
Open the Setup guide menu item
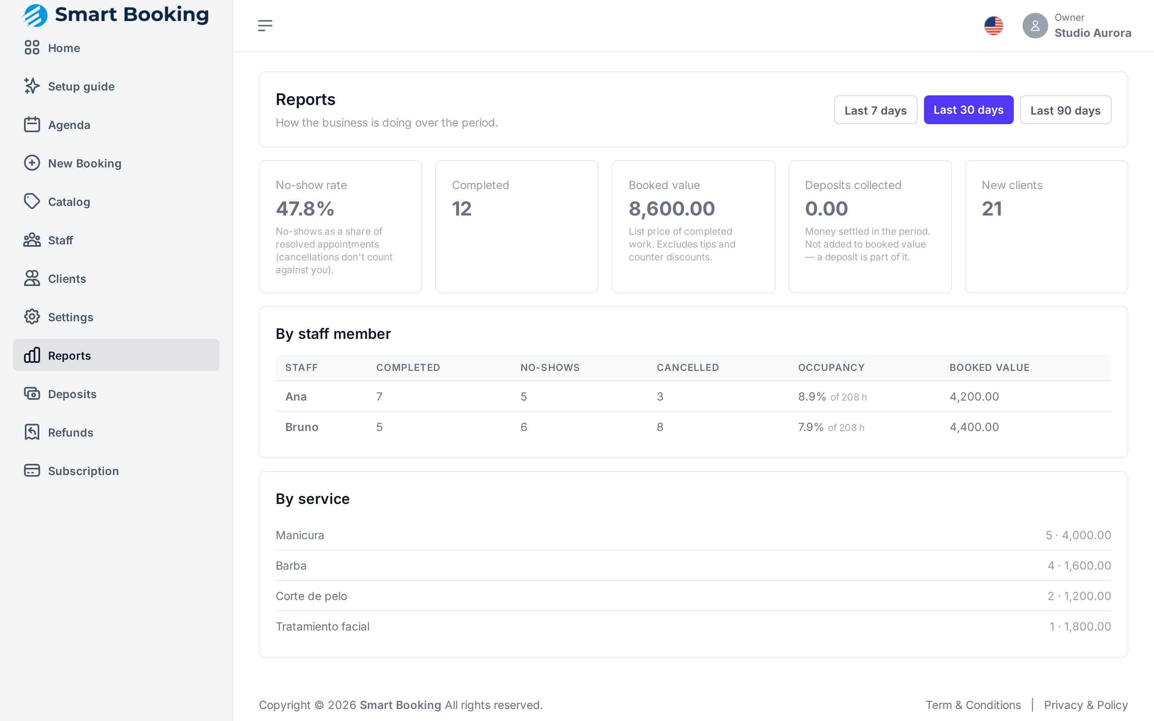pyautogui.click(x=116, y=86)
